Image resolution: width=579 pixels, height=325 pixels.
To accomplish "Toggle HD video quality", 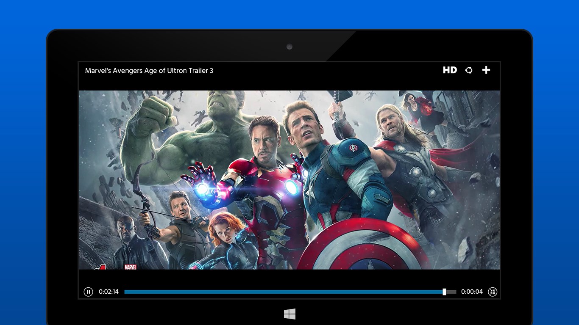I will [x=450, y=70].
